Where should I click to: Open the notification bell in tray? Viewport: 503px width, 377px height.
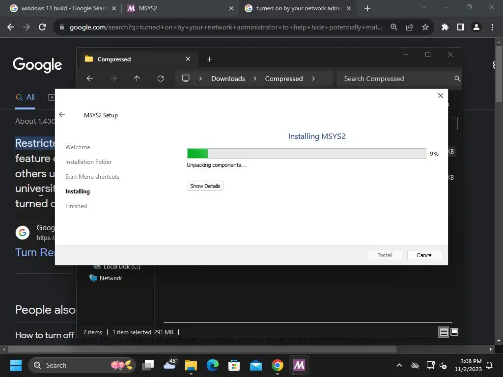490,365
